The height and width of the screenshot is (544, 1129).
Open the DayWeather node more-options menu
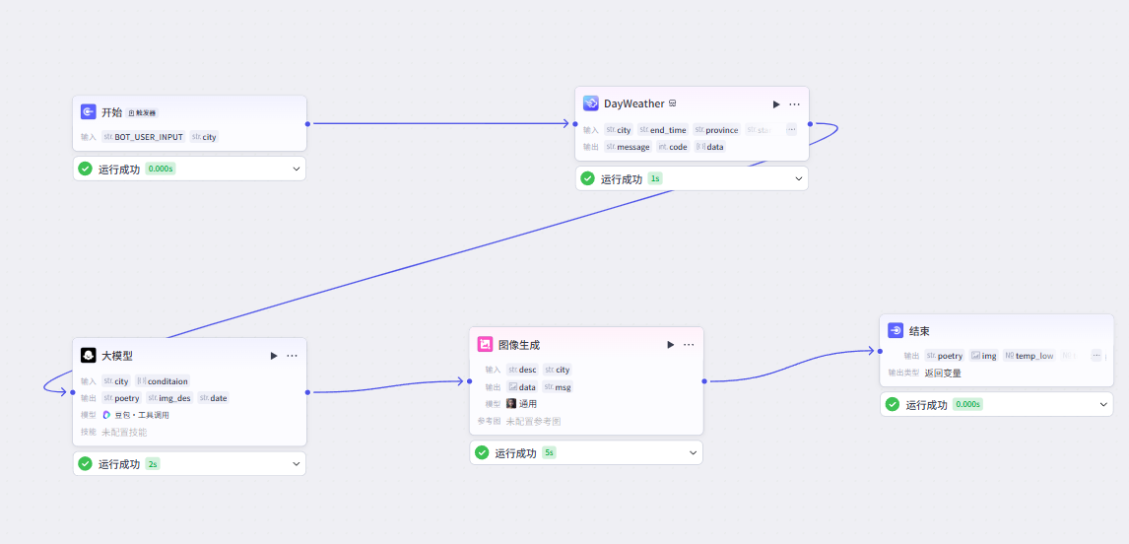pos(794,104)
